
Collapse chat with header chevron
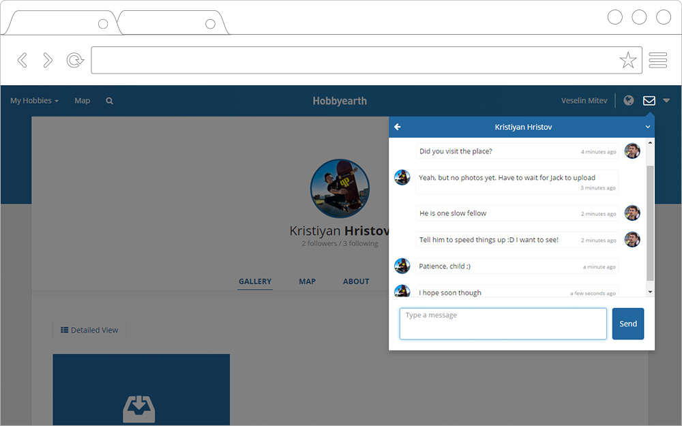tap(648, 127)
